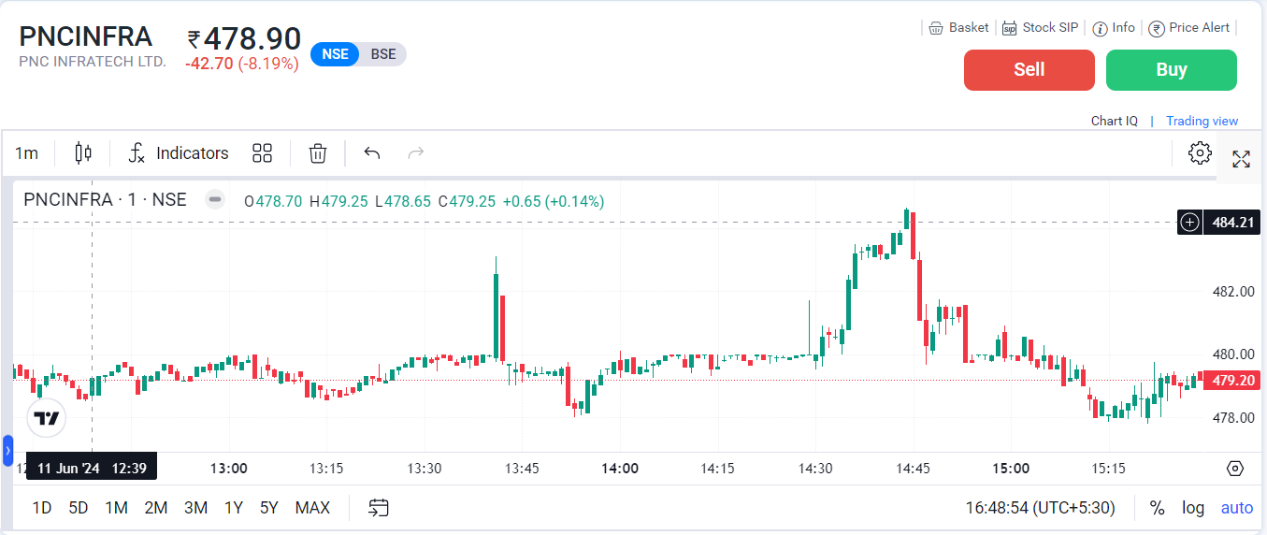Select the 3M time range
This screenshot has height=535, width=1267.
(x=195, y=508)
